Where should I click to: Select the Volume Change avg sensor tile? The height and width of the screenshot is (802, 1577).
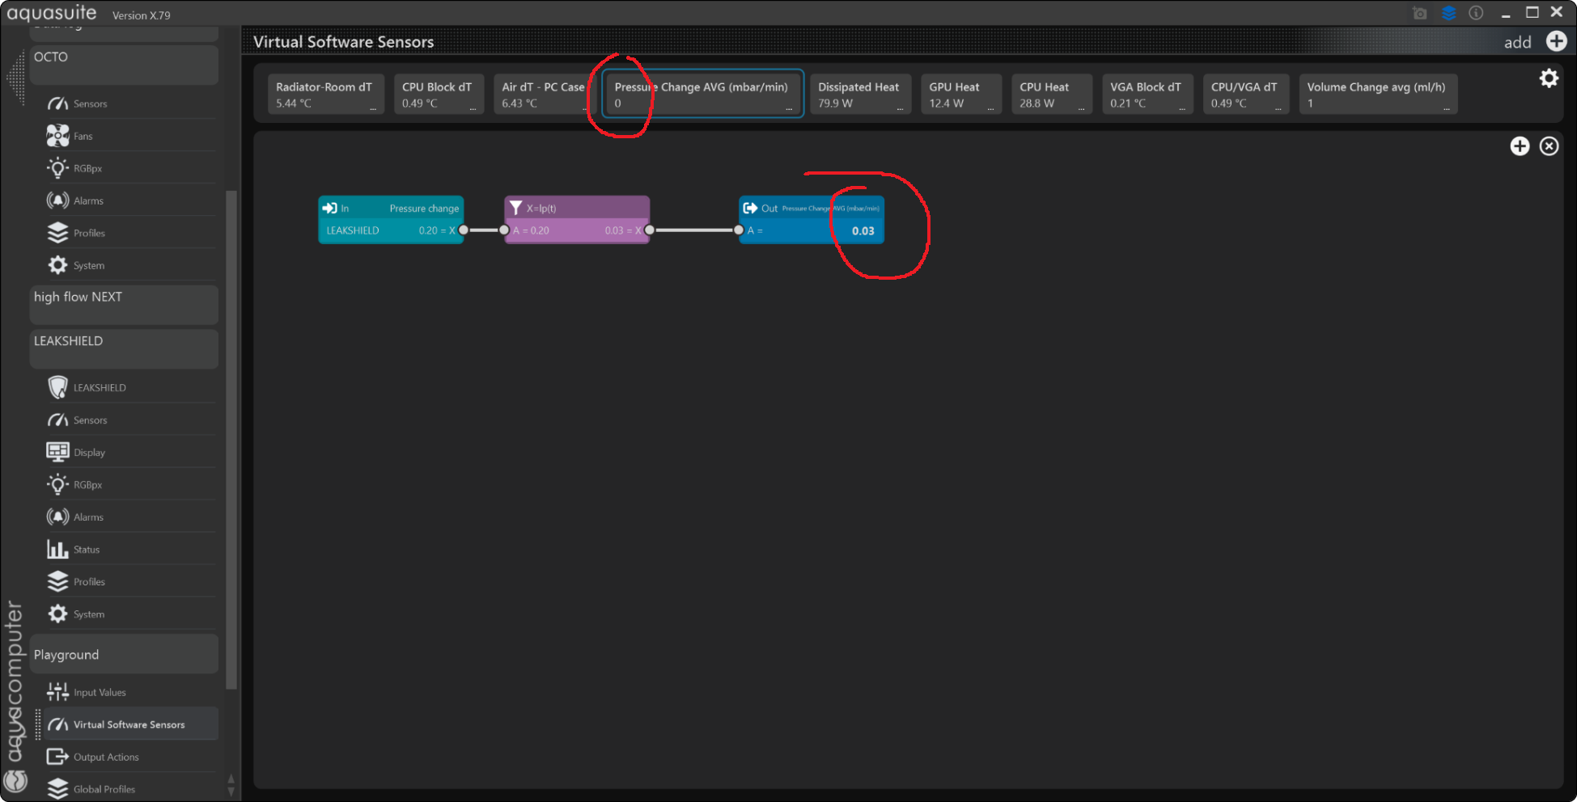(x=1378, y=95)
